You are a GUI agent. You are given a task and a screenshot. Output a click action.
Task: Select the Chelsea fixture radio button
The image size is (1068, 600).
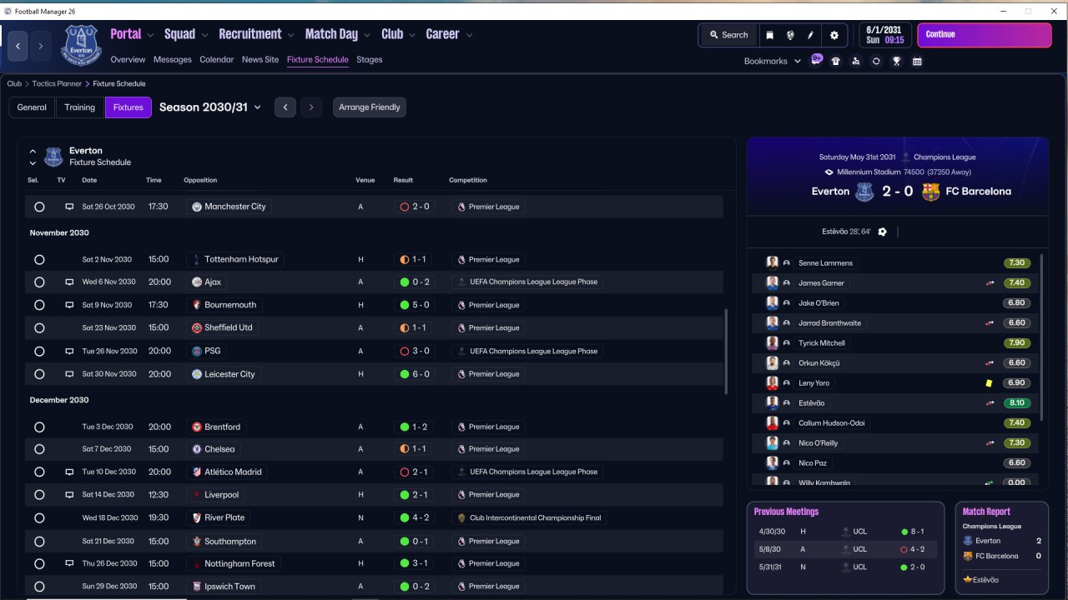[x=39, y=450]
